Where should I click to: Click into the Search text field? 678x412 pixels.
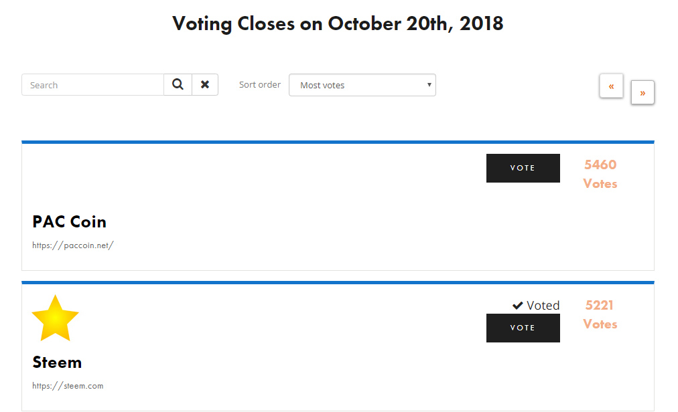tap(92, 85)
